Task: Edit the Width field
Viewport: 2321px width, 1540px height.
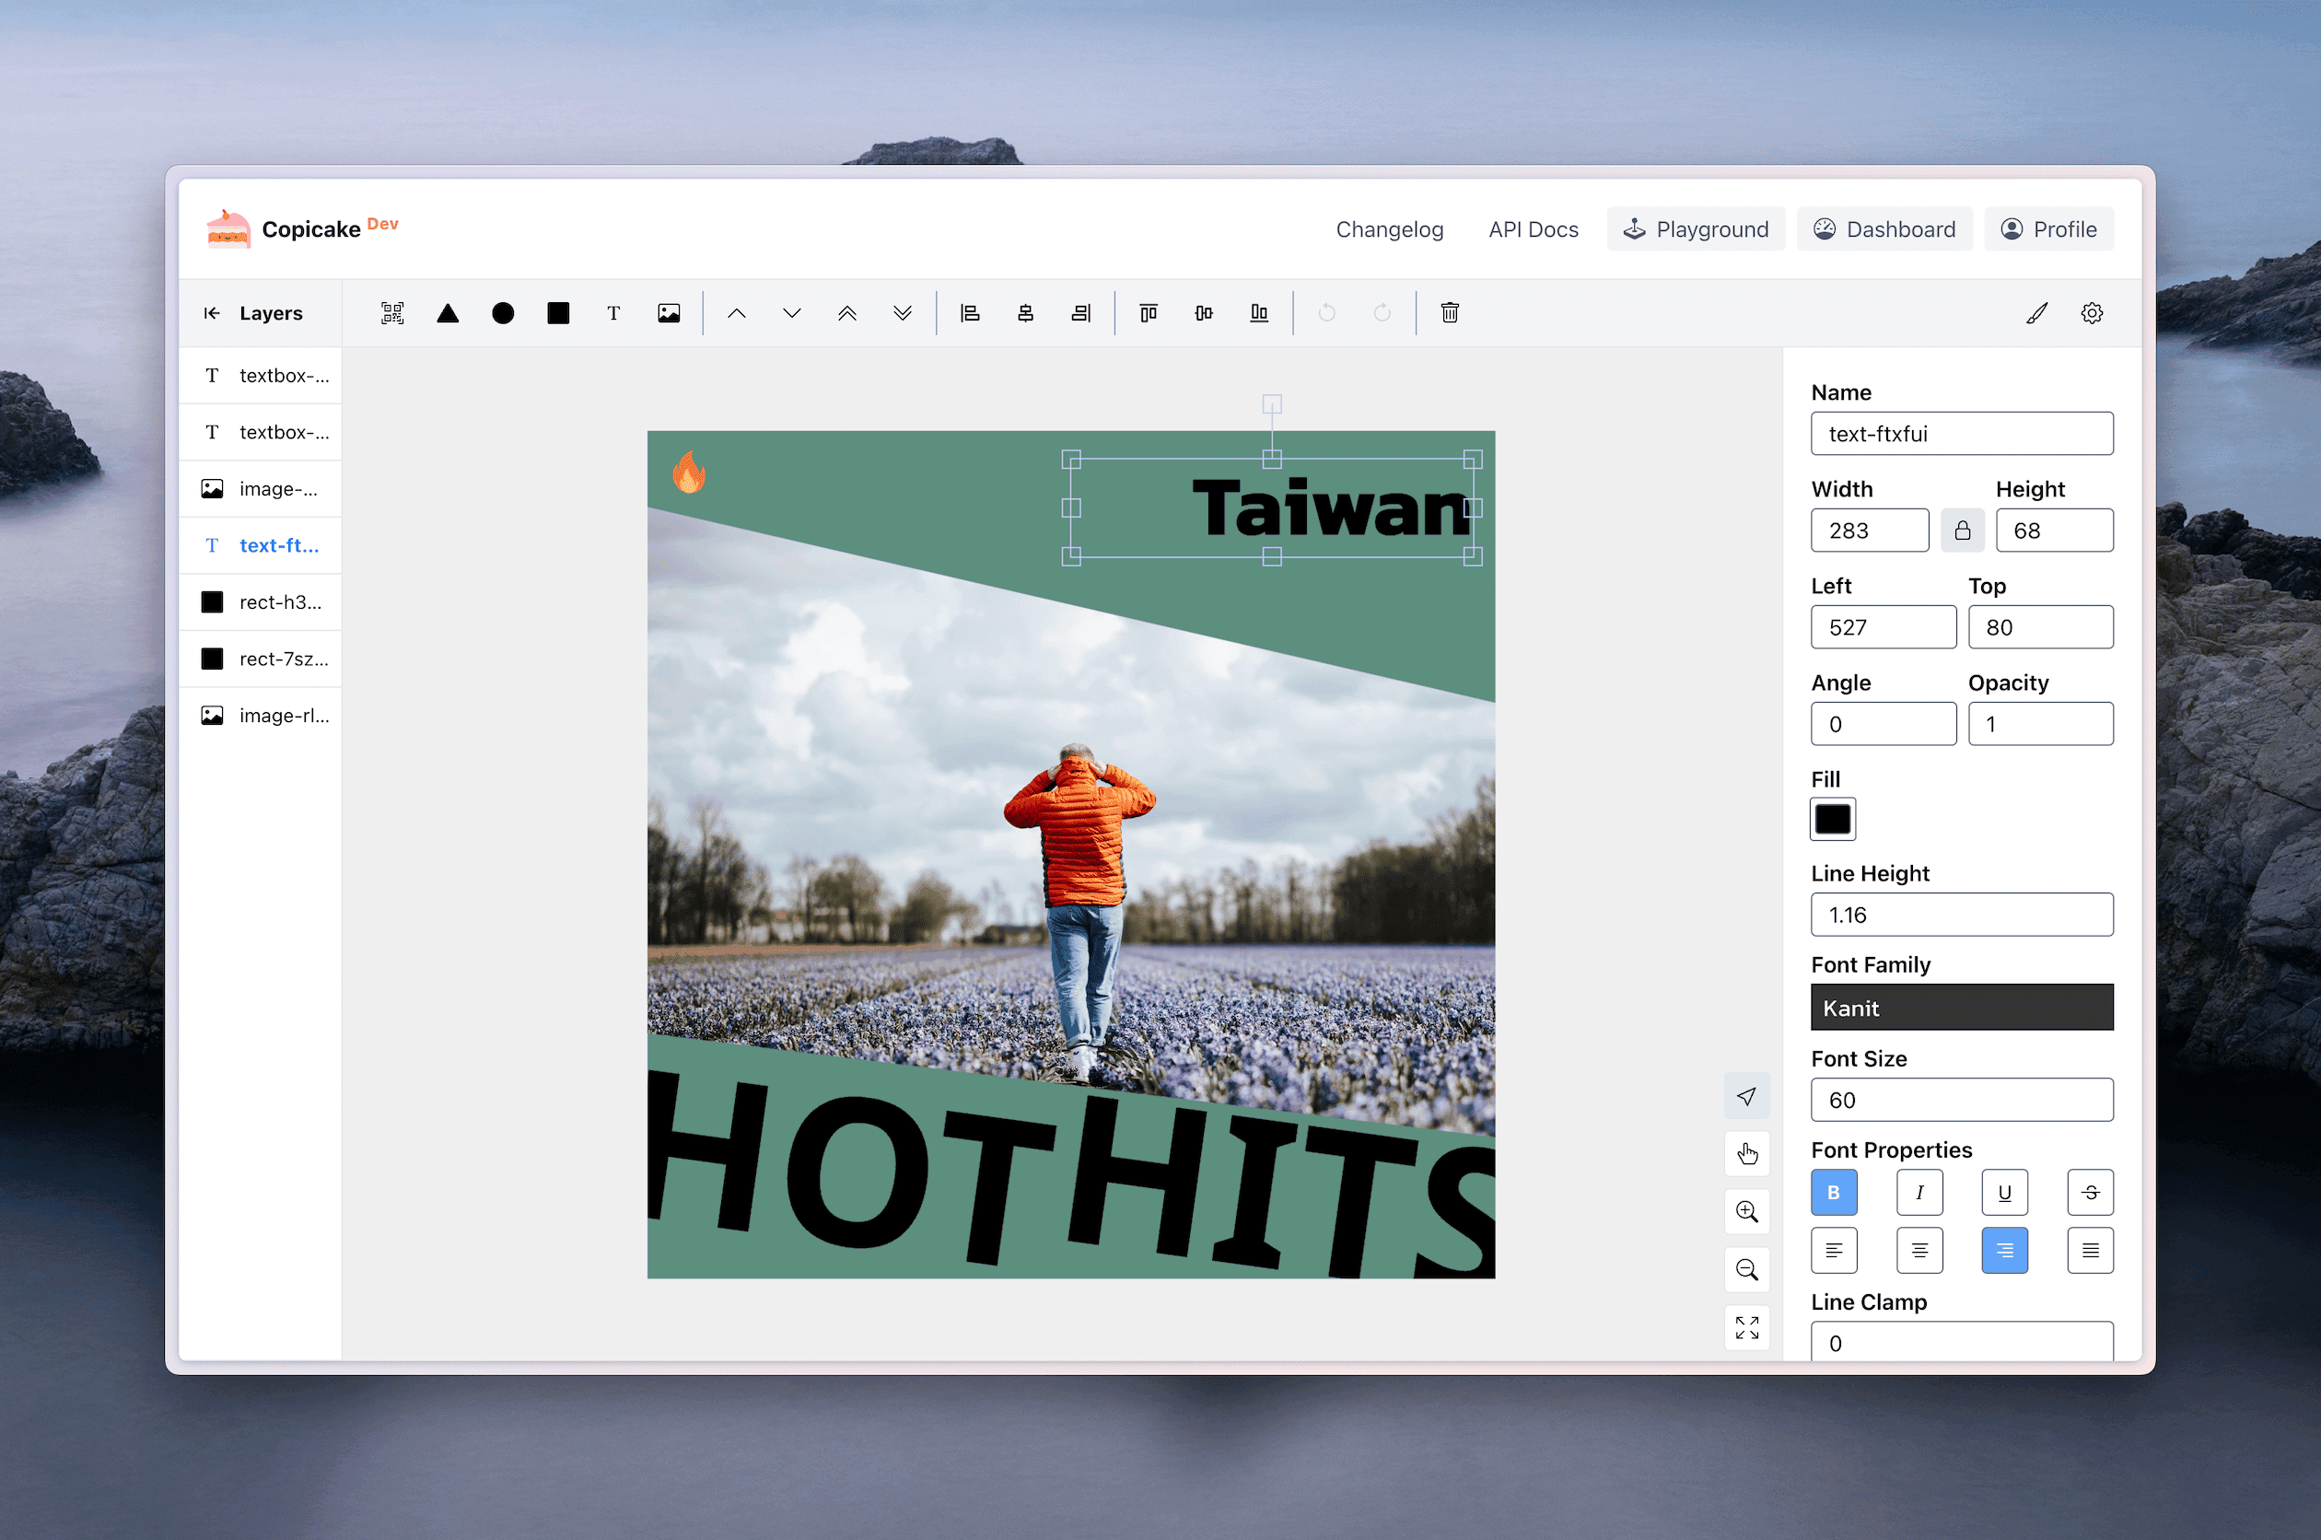Action: [x=1870, y=531]
